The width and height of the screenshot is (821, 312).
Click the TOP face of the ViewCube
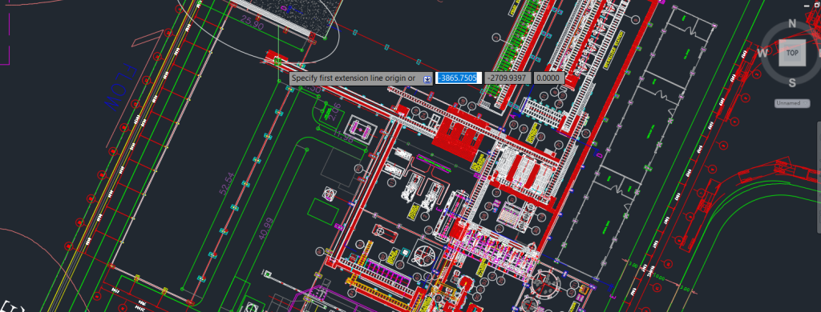792,53
